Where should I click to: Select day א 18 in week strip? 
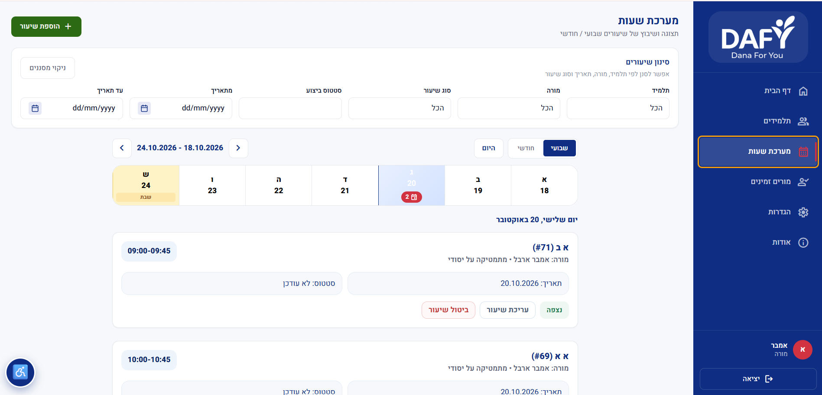(x=544, y=185)
